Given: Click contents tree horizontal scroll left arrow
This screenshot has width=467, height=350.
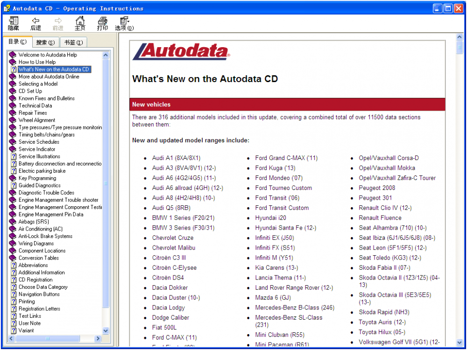Looking at the screenshot, I should coord(12,339).
